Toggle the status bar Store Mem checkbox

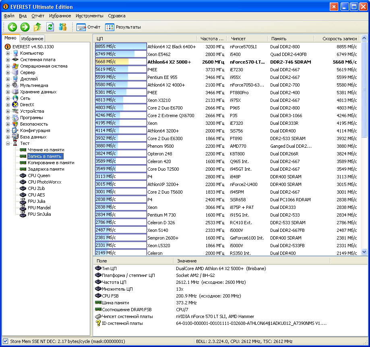tap(5, 341)
